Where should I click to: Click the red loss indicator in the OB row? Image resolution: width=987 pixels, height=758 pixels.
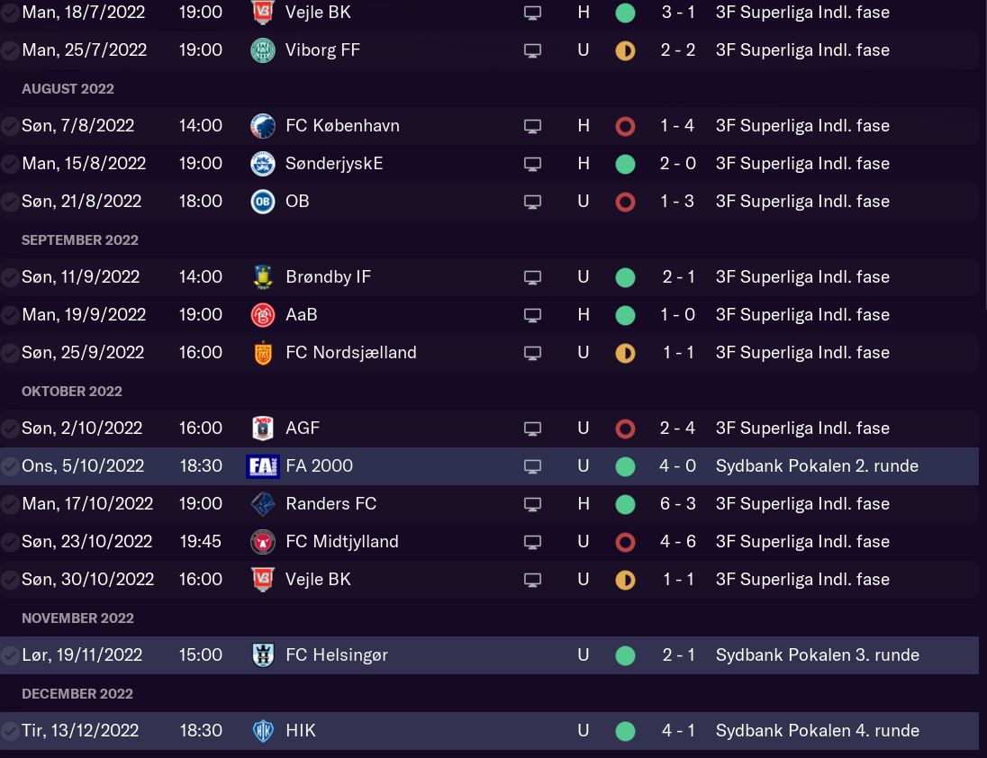click(x=625, y=202)
